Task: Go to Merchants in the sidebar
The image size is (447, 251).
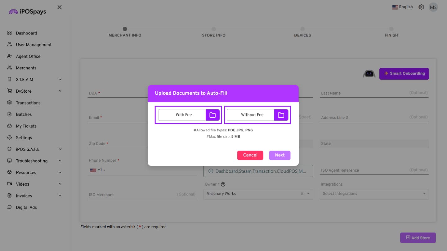Action: pyautogui.click(x=26, y=68)
